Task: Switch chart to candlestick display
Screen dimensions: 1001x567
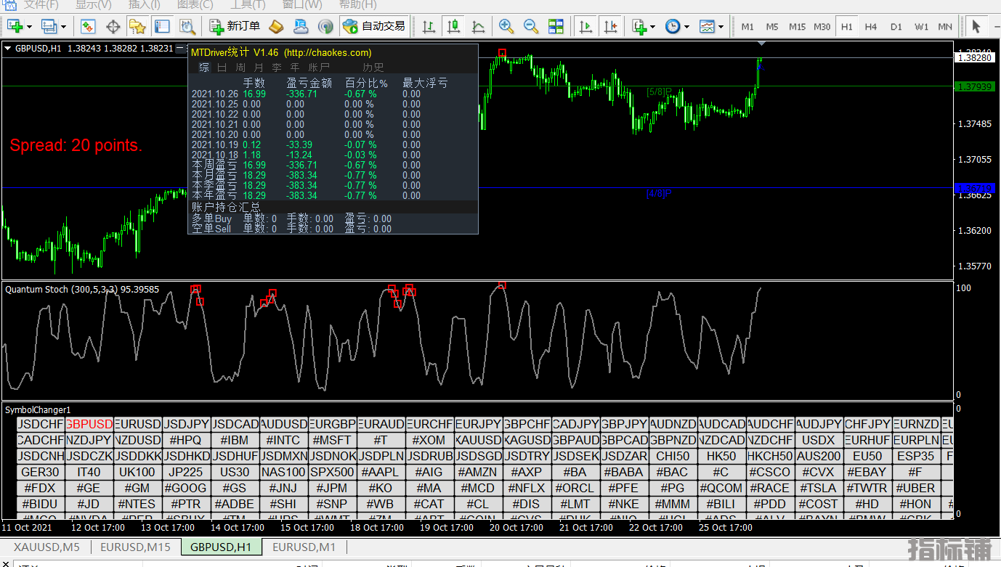Action: tap(454, 27)
